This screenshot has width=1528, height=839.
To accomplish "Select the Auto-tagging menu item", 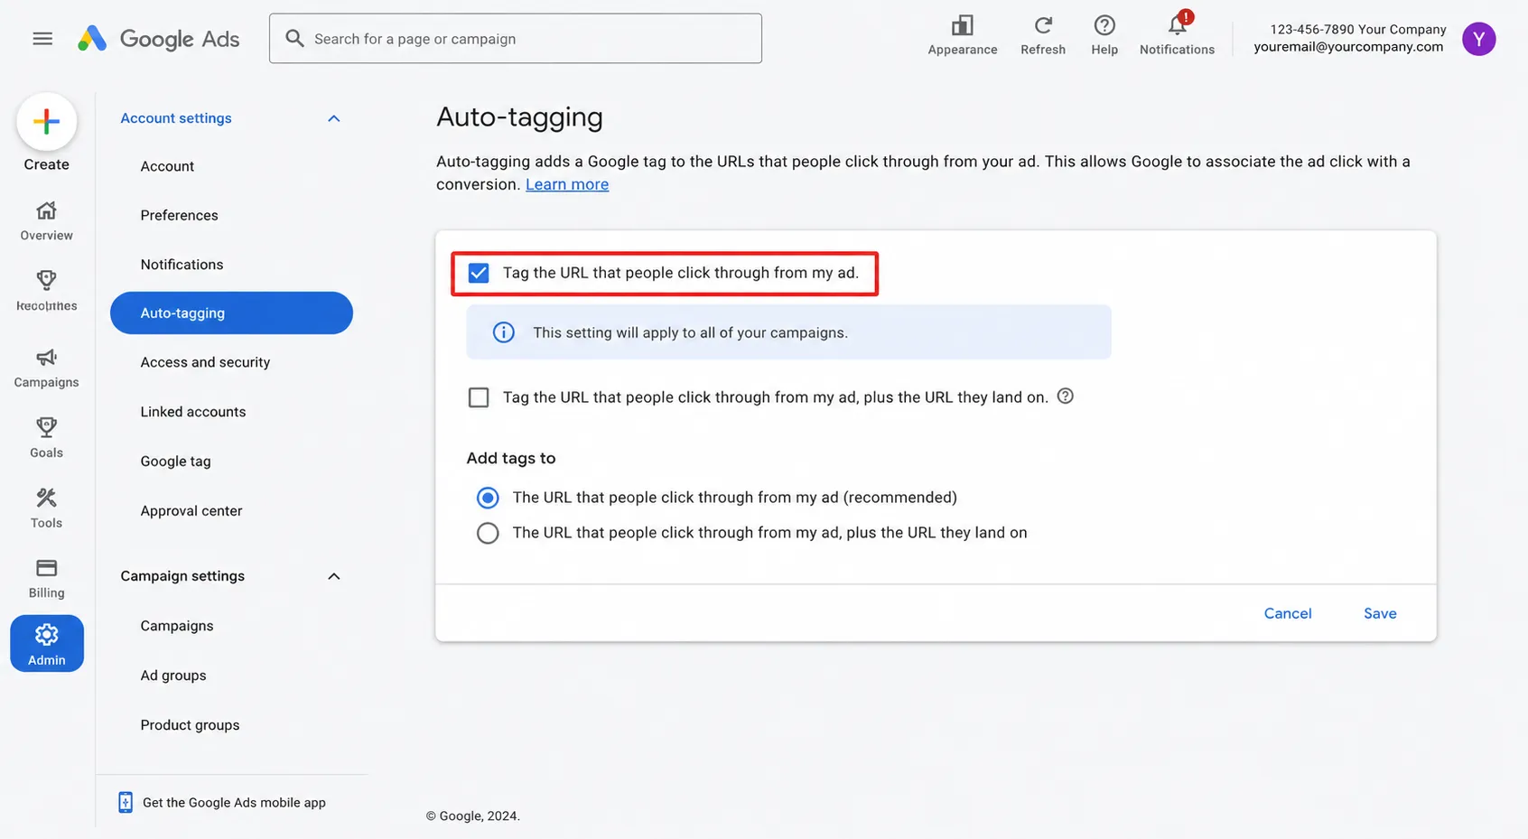I will [x=231, y=313].
